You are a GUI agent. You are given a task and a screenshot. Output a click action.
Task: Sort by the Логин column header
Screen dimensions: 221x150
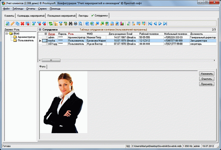pyautogui.click(x=51, y=34)
